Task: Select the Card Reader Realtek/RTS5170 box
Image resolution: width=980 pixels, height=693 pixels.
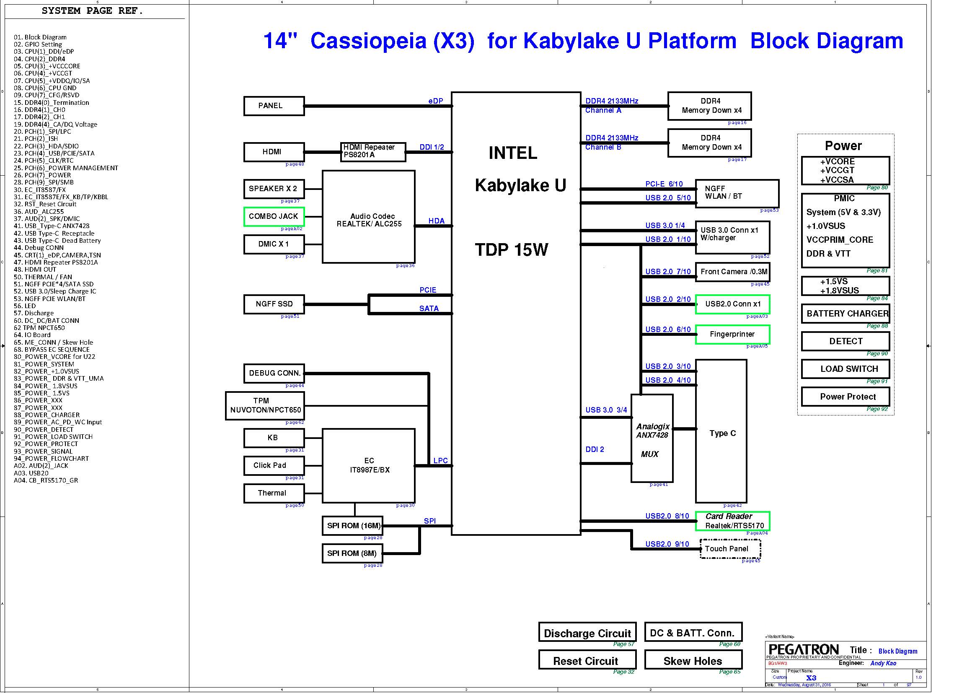Action: pyautogui.click(x=732, y=521)
